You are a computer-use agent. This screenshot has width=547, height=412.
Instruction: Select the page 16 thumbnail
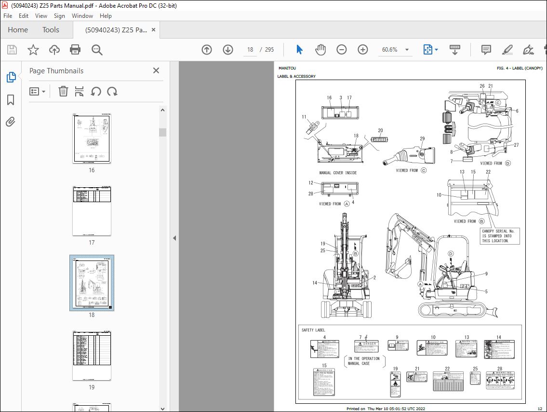click(92, 138)
